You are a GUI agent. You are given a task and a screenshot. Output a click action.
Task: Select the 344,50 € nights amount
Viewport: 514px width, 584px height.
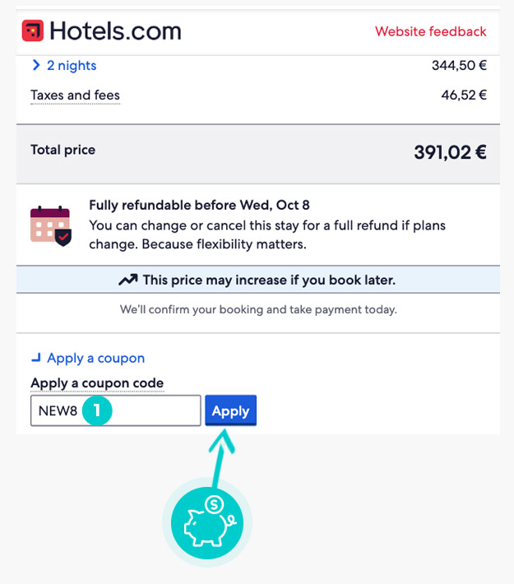459,65
